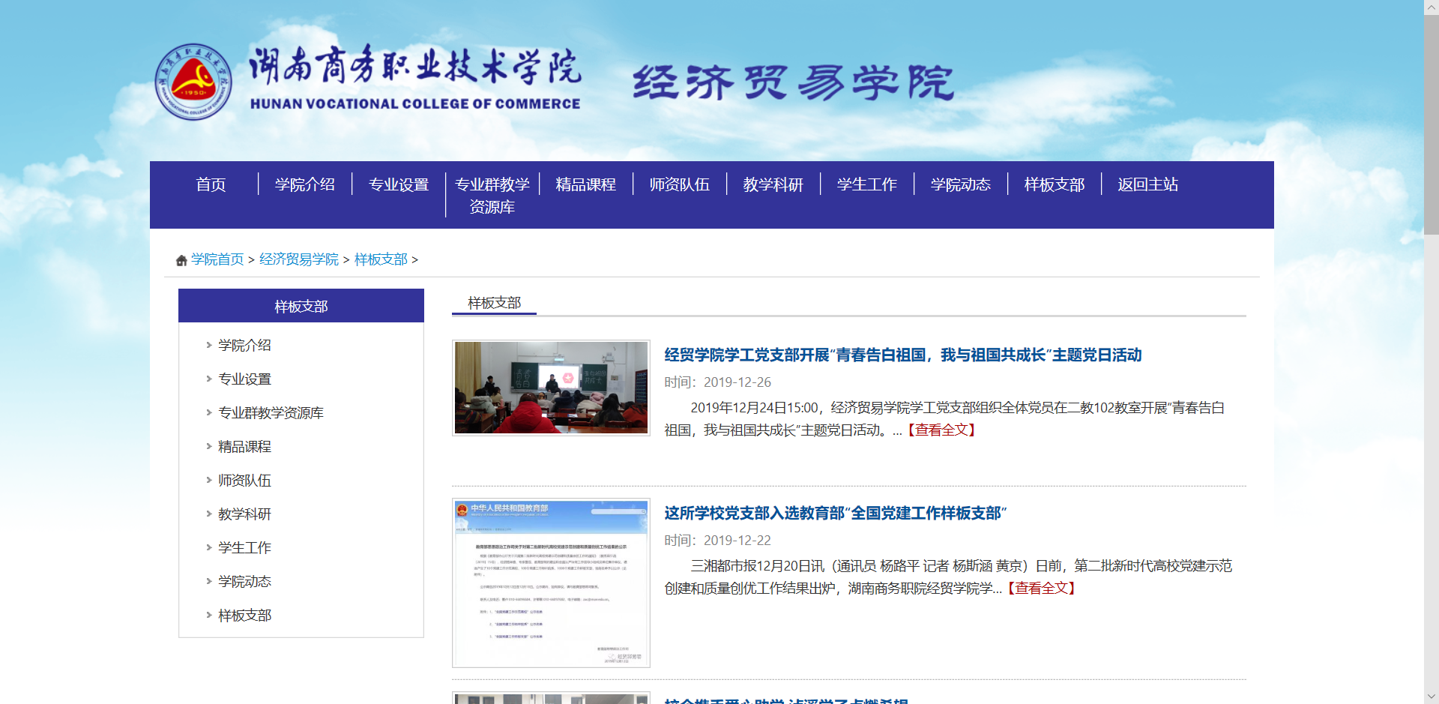This screenshot has width=1439, height=704.
Task: Open 首页 in the navigation bar
Action: (x=211, y=184)
